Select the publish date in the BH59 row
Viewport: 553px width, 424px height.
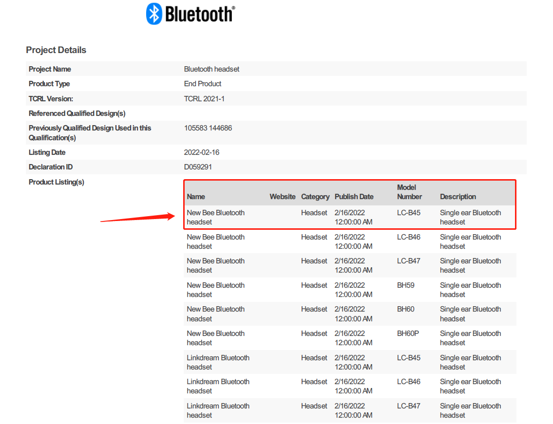[x=353, y=290]
